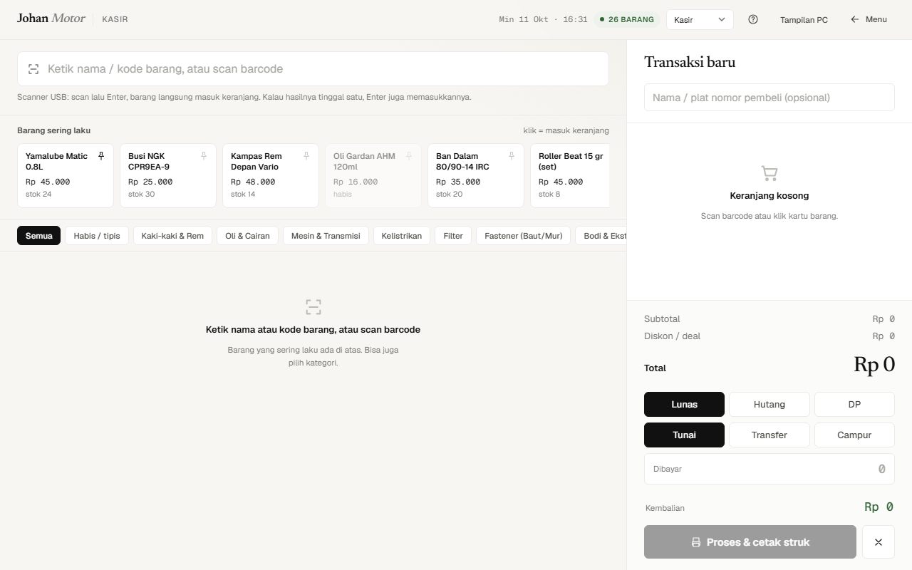Click the buyer name / plate number field
Image resolution: width=912 pixels, height=570 pixels.
(769, 98)
